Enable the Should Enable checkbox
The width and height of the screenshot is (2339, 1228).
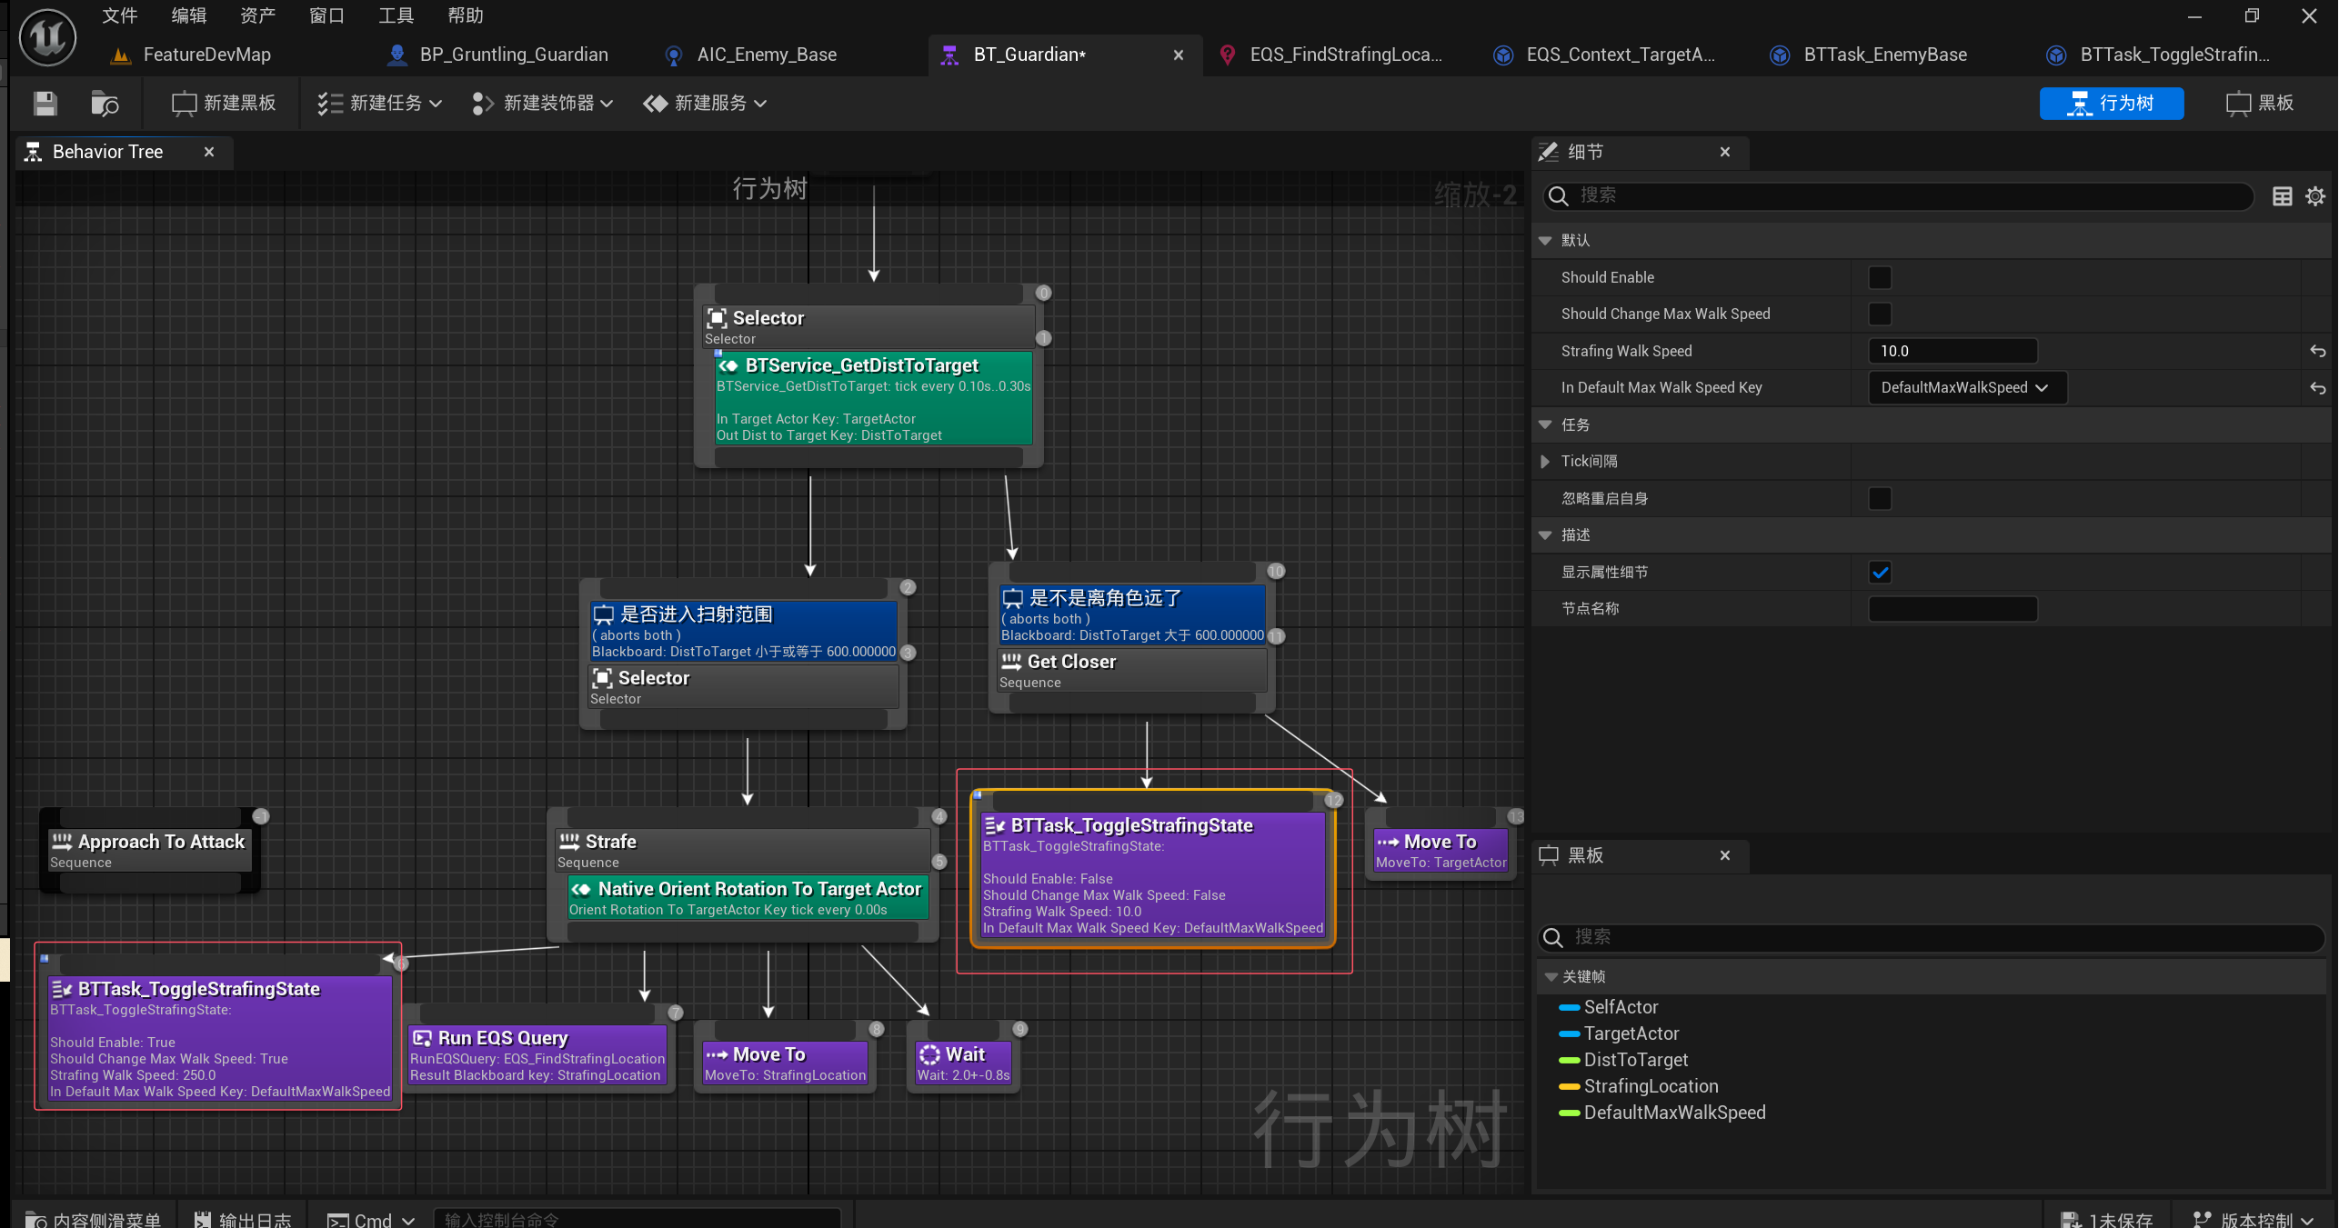tap(1879, 277)
